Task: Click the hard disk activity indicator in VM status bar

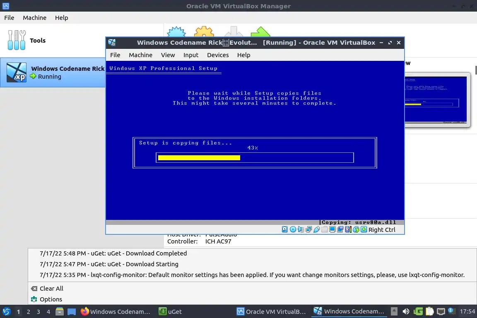Action: (284, 229)
